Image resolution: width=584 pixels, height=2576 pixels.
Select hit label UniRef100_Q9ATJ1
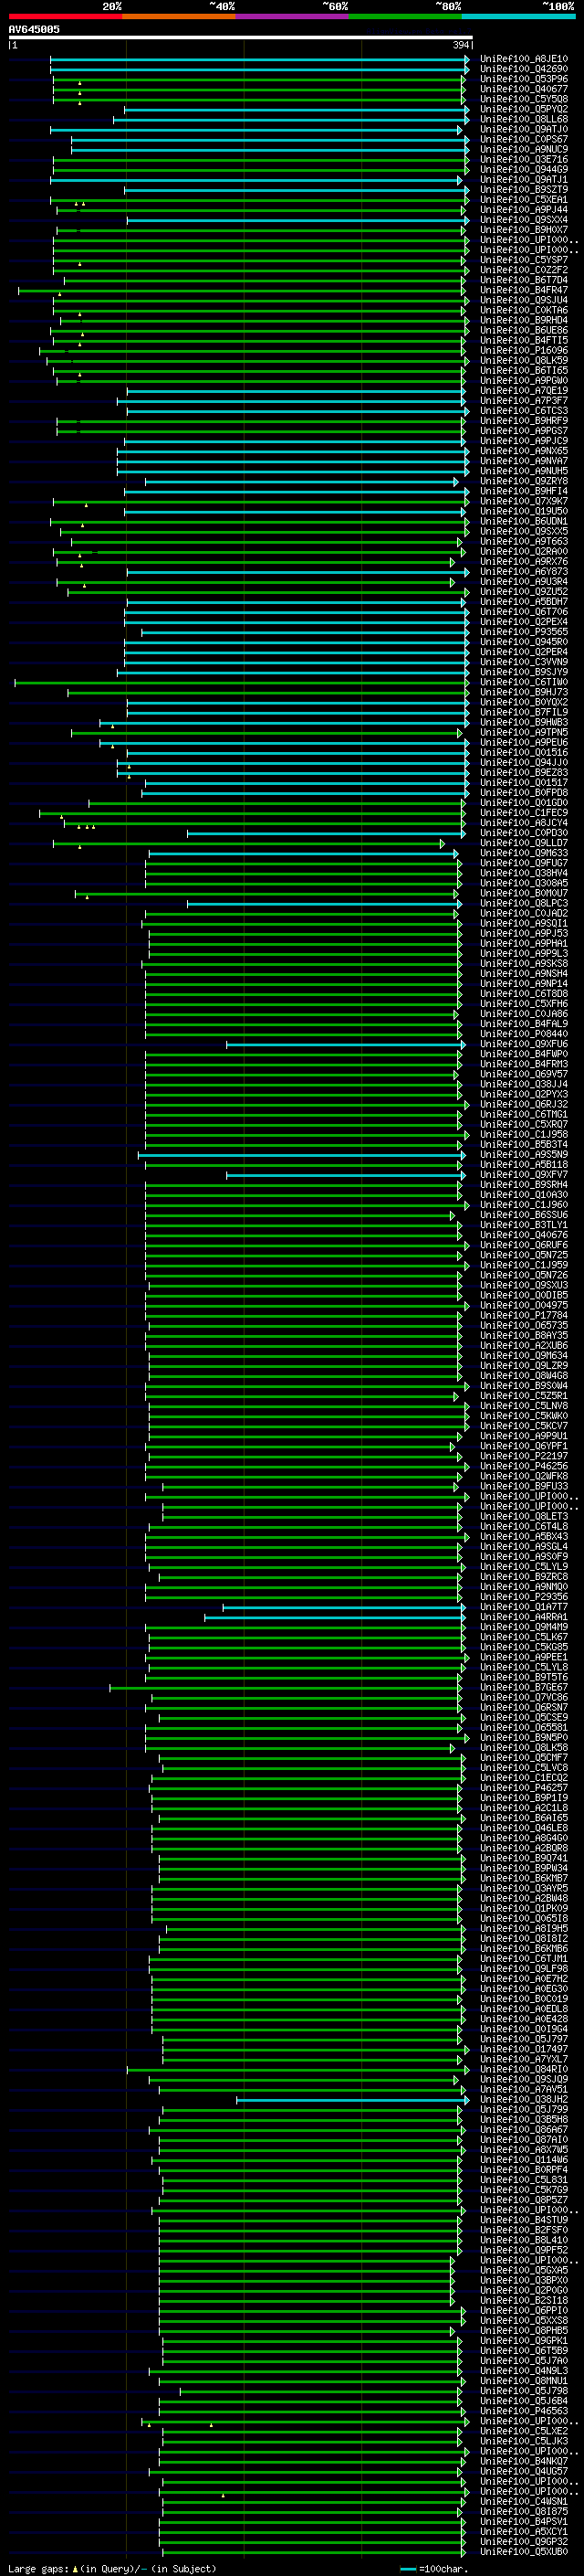click(524, 180)
